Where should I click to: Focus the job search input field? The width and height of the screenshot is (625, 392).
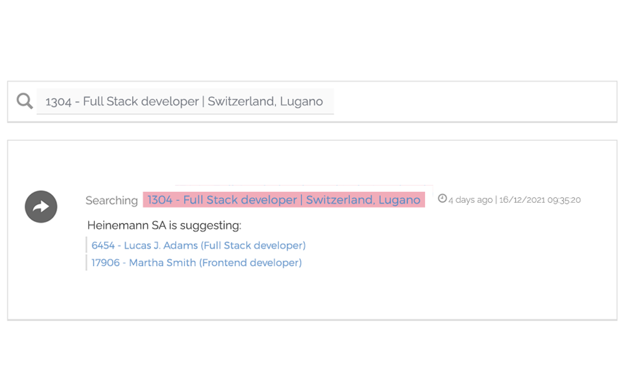point(184,101)
